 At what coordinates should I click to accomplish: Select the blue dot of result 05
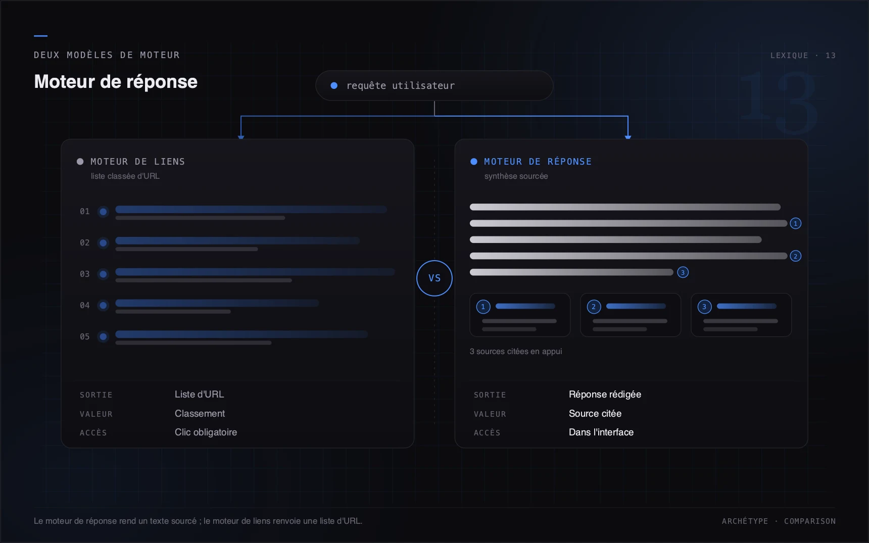pyautogui.click(x=103, y=336)
